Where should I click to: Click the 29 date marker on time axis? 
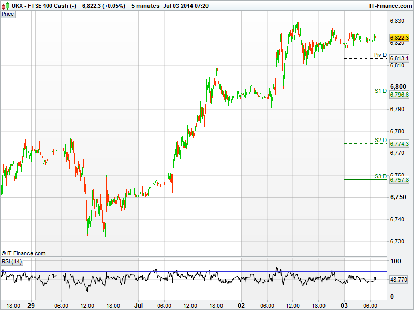(31, 306)
